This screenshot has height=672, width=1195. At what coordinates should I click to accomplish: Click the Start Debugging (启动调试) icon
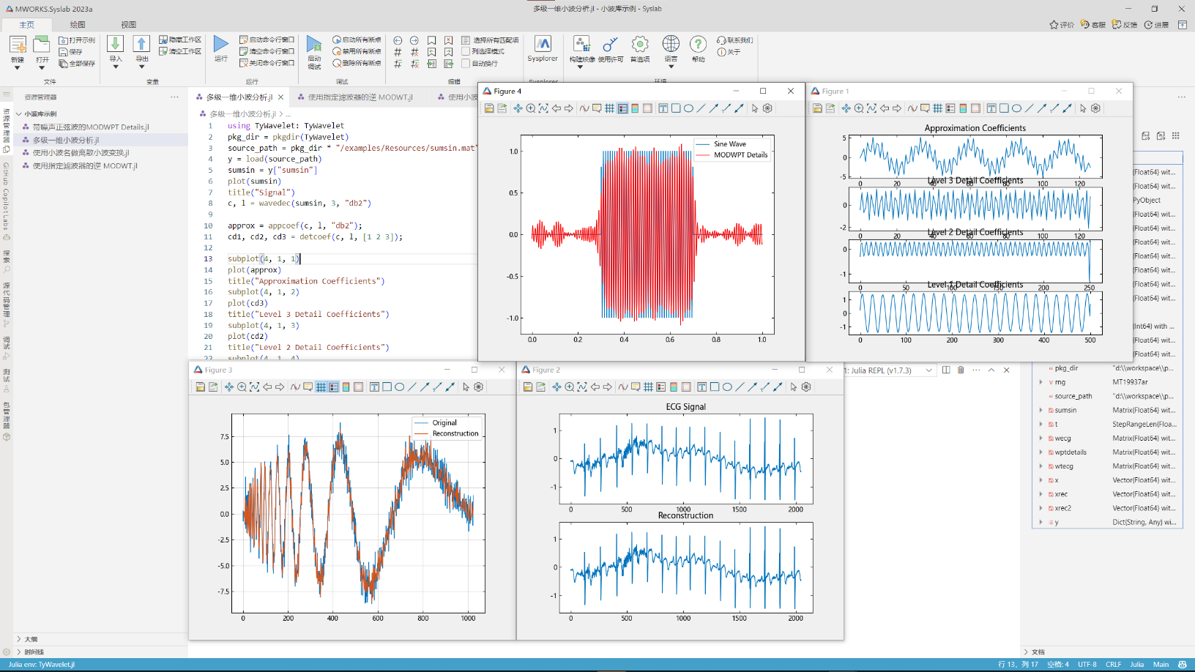tap(313, 44)
